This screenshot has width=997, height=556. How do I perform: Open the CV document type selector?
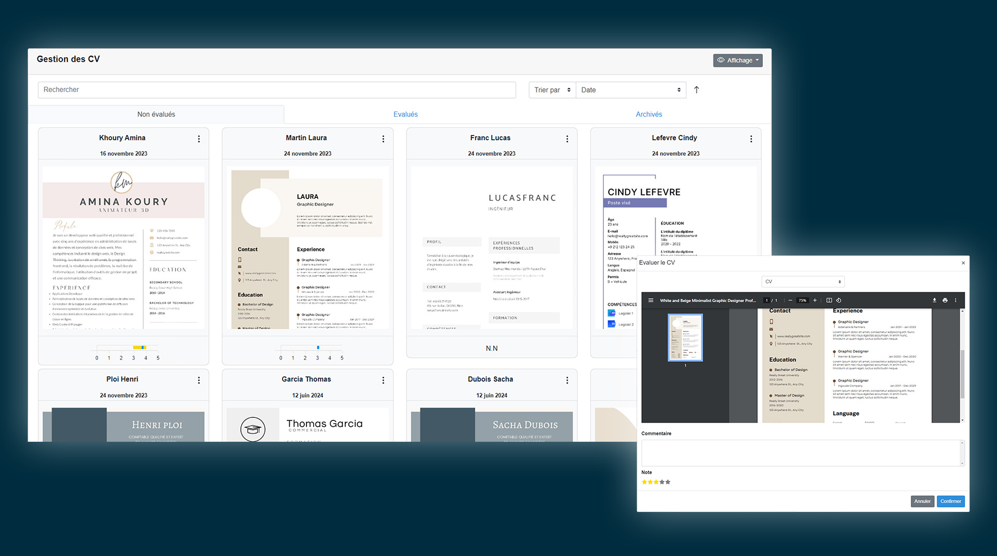[x=803, y=282]
